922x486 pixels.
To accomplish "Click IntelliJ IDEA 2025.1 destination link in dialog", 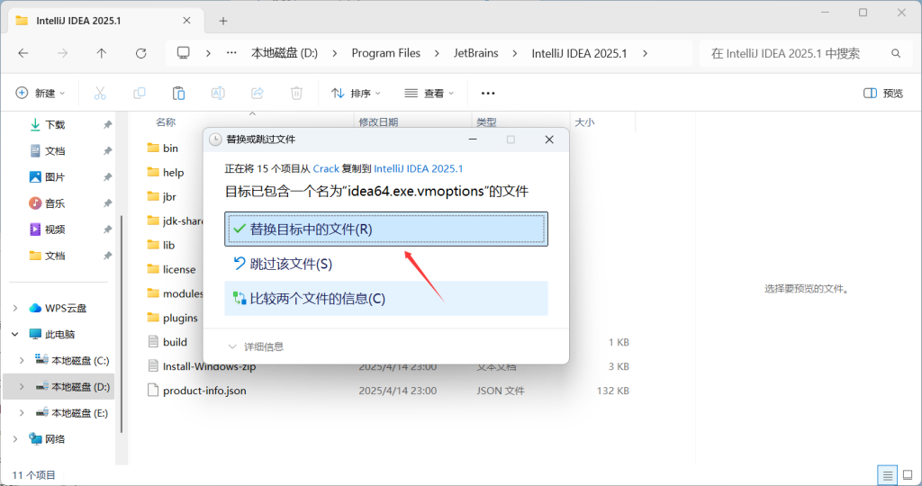I will click(418, 168).
